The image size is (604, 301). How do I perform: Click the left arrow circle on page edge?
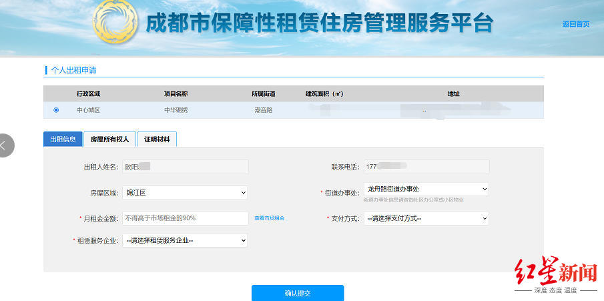click(4, 145)
